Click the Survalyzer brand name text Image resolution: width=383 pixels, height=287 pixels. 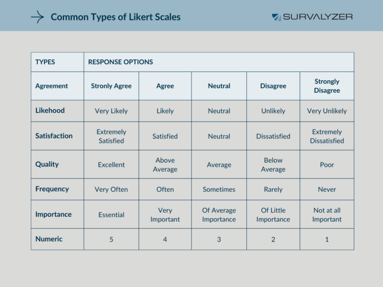pyautogui.click(x=318, y=17)
